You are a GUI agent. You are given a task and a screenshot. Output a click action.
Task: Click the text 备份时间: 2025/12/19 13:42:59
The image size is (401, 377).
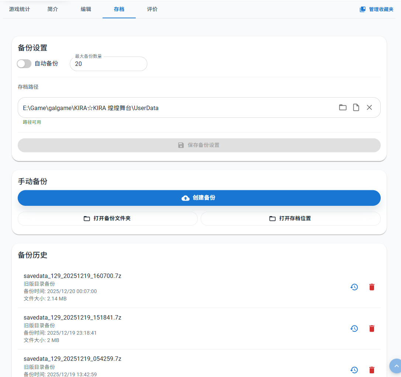point(60,374)
